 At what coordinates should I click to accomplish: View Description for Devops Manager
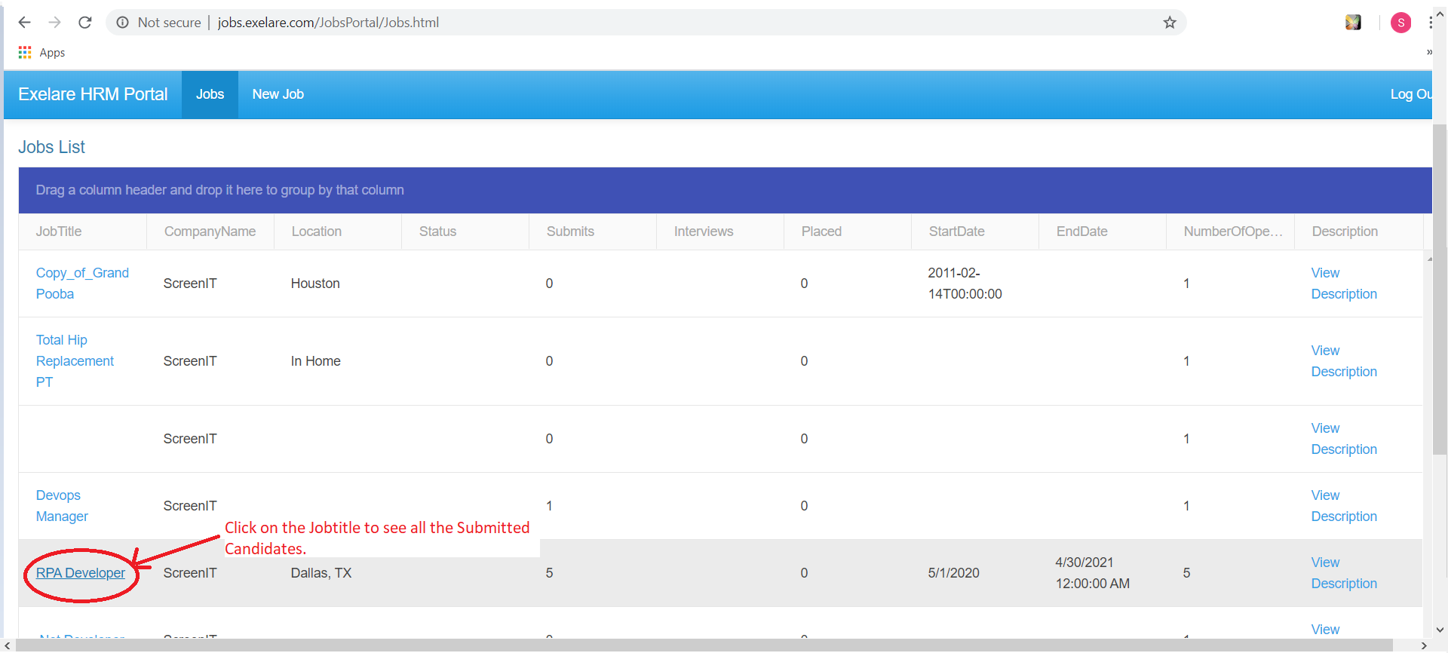1344,506
